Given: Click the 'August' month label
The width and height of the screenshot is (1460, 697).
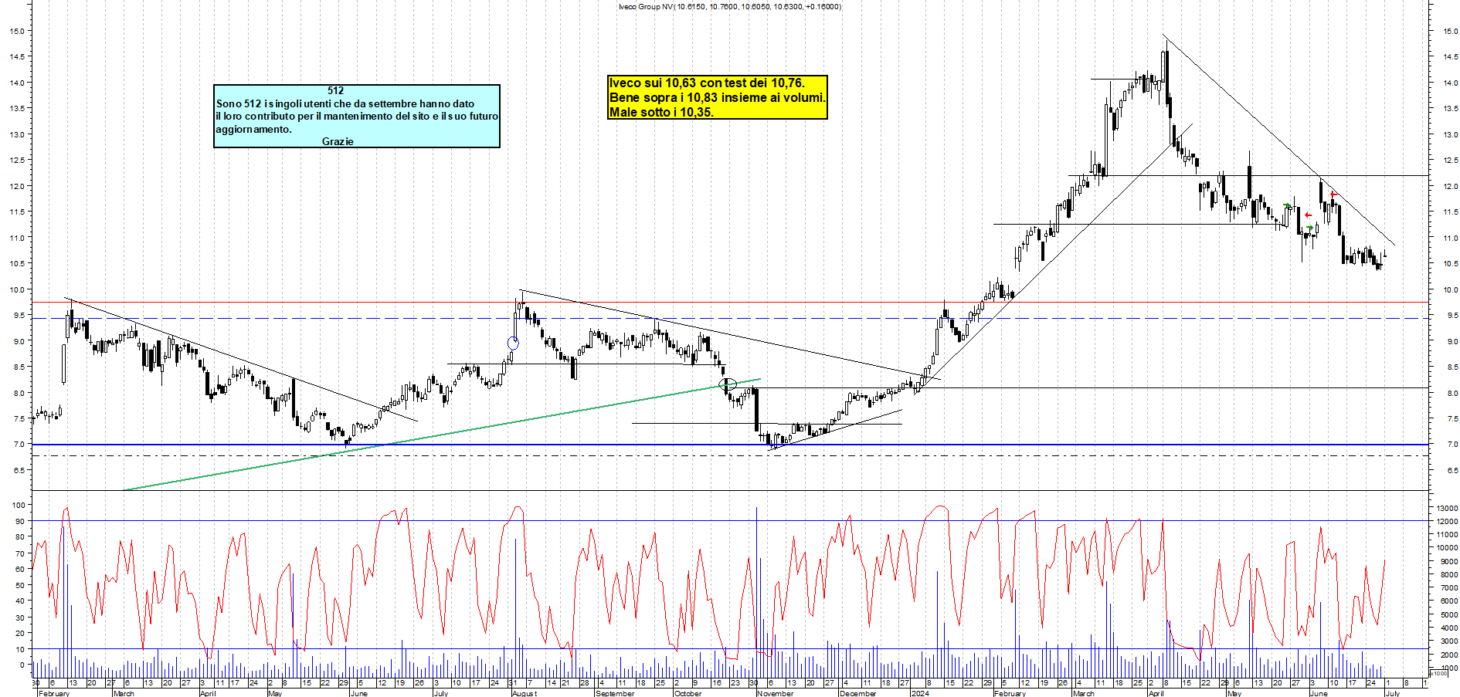Looking at the screenshot, I should [525, 693].
